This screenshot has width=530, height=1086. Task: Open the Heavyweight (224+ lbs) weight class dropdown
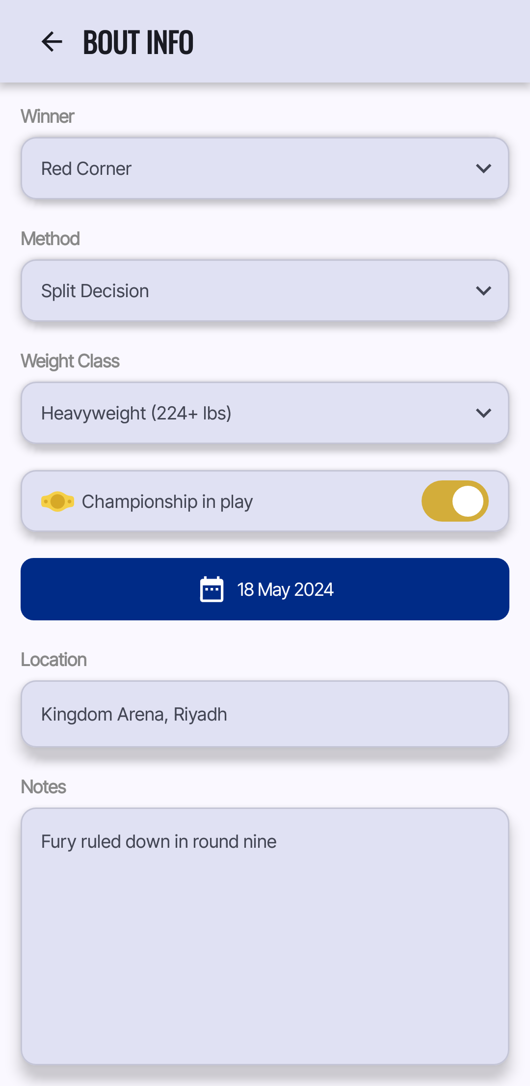coord(255,413)
